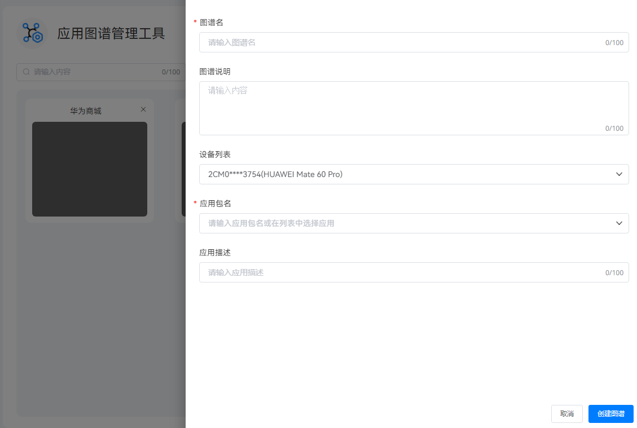Image resolution: width=637 pixels, height=428 pixels.
Task: Open the 华为商城 dark thumbnail
Action: 90,169
